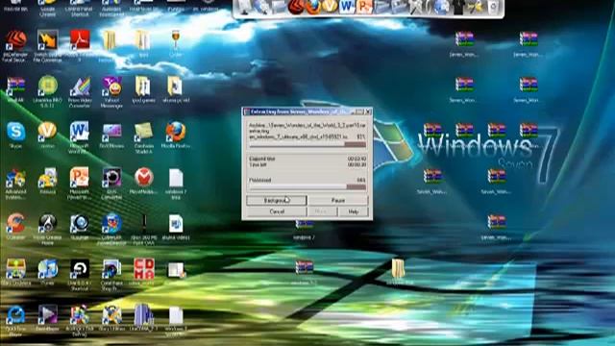615x346 pixels.
Task: Open Microsoft PowerPoint desktop shortcut
Action: click(x=80, y=177)
